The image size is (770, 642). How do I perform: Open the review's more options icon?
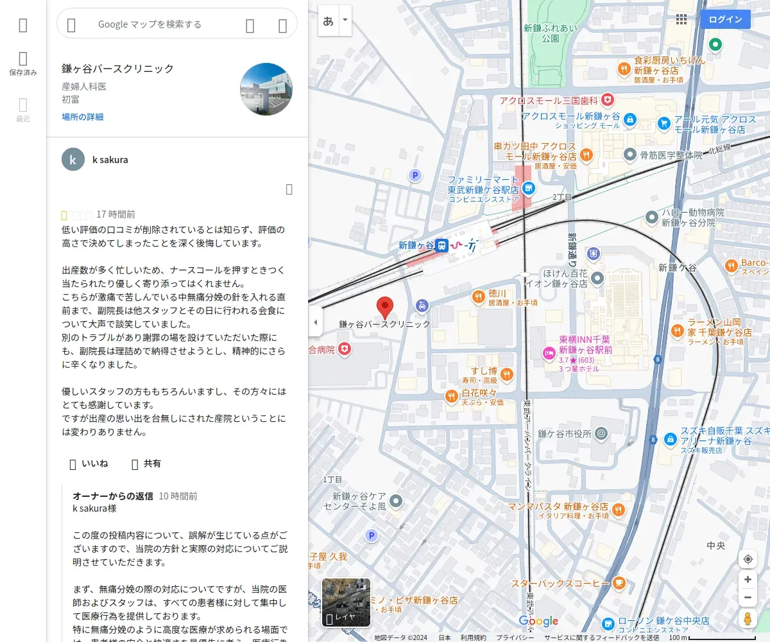tap(289, 189)
